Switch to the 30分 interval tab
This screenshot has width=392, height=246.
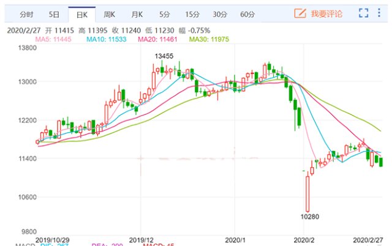(x=220, y=15)
